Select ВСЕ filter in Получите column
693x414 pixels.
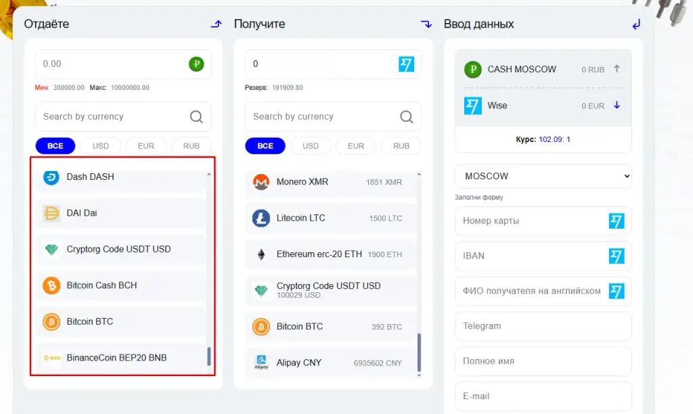(x=265, y=146)
